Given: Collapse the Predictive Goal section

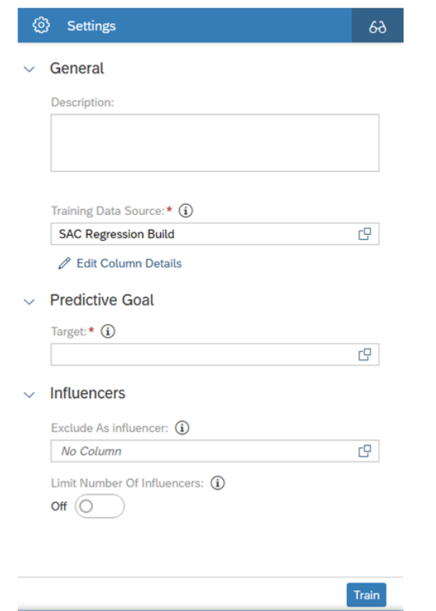Looking at the screenshot, I should click(29, 302).
